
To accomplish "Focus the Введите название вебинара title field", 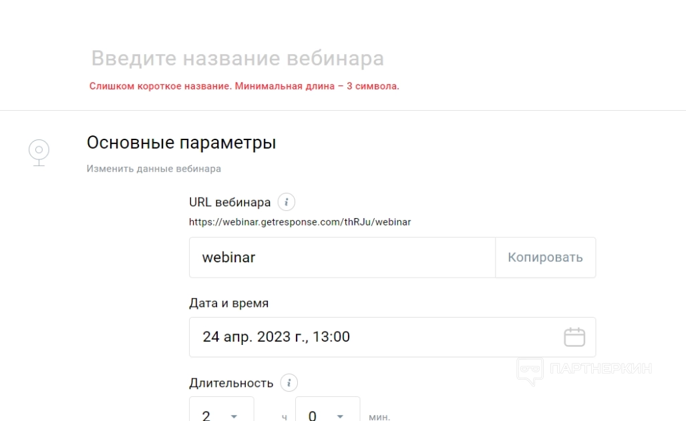I will tap(237, 59).
